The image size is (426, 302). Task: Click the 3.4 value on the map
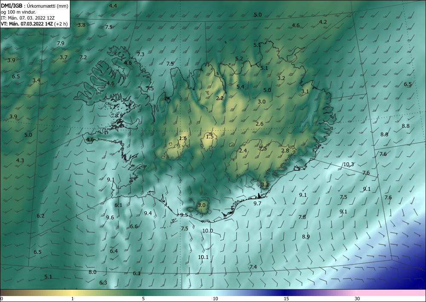click(36, 80)
